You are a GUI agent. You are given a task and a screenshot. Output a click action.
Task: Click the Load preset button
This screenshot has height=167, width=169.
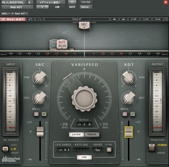146,19
